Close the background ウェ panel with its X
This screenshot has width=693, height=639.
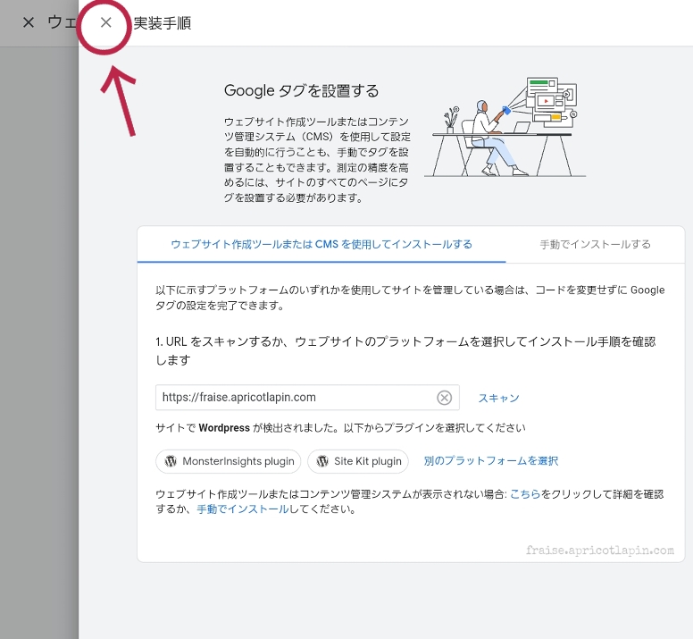pyautogui.click(x=29, y=22)
